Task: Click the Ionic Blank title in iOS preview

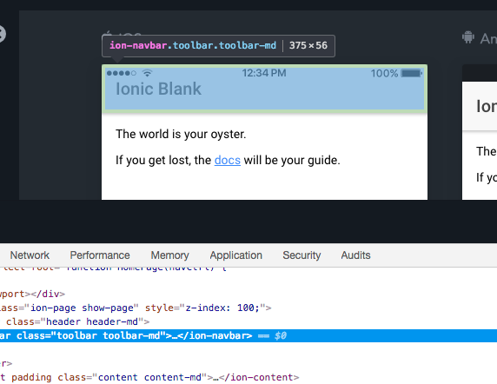Action: click(158, 89)
